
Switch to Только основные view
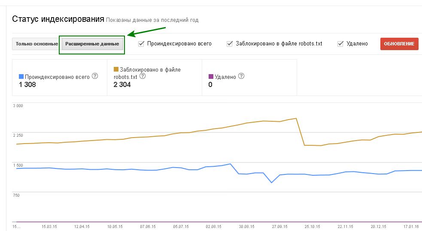tap(36, 44)
